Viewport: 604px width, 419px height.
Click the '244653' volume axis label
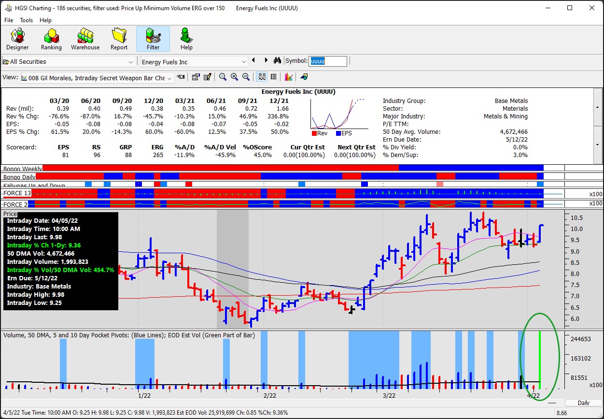[581, 339]
